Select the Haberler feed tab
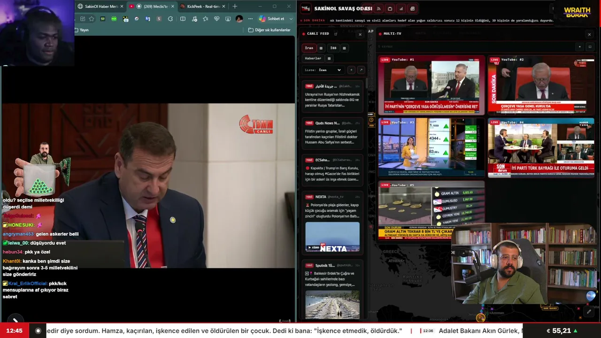This screenshot has height=338, width=601. coord(313,58)
